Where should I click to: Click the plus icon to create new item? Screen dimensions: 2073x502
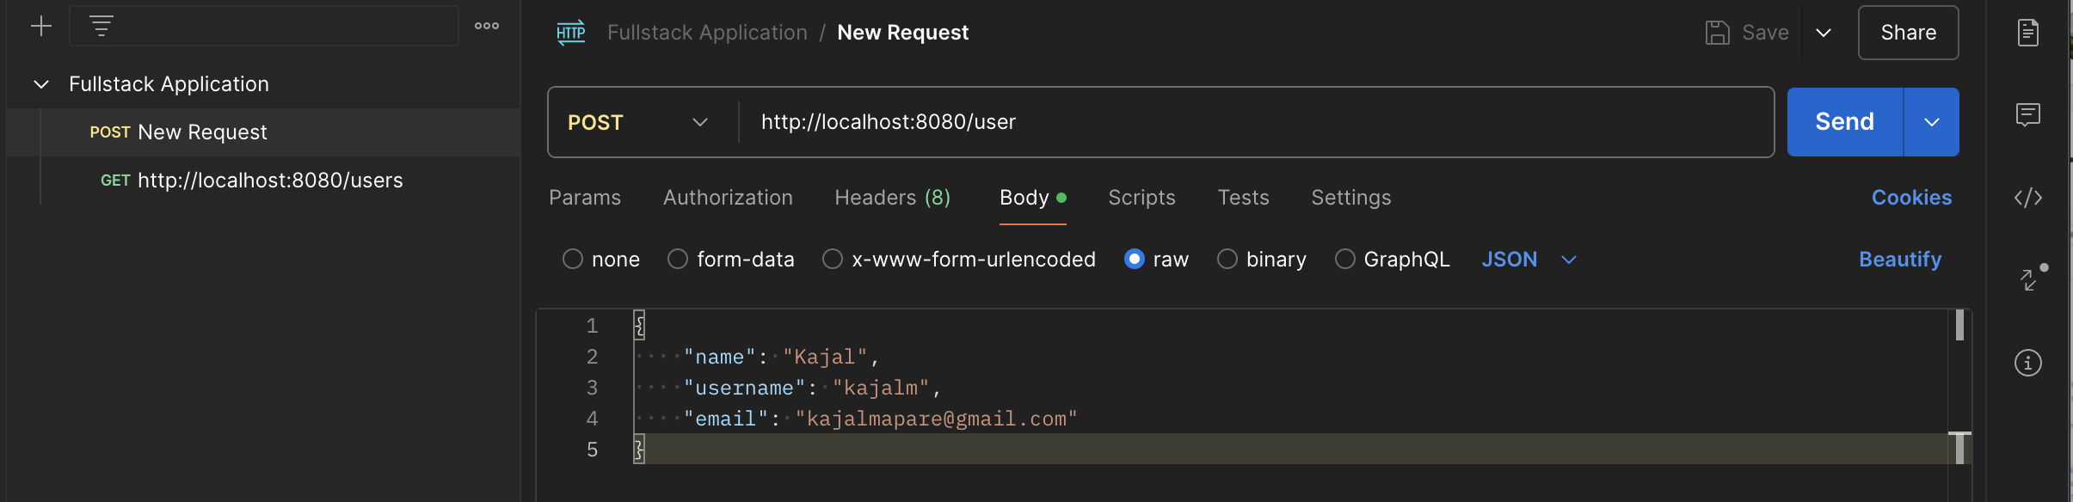click(x=40, y=26)
